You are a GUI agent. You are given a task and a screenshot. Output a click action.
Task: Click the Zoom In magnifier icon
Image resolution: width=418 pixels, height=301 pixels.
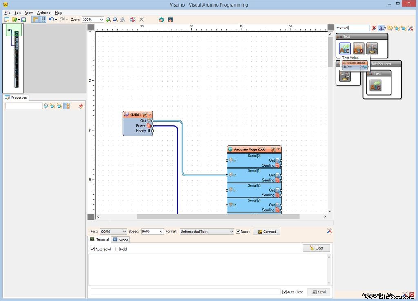pyautogui.click(x=109, y=20)
